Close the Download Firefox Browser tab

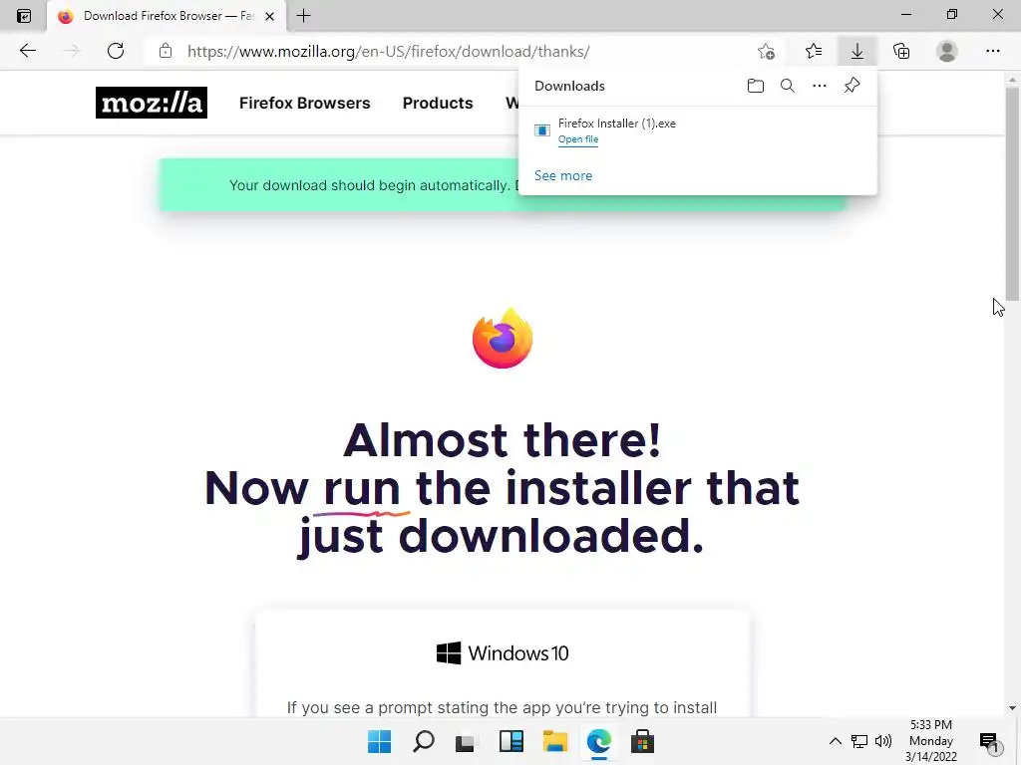click(x=269, y=16)
